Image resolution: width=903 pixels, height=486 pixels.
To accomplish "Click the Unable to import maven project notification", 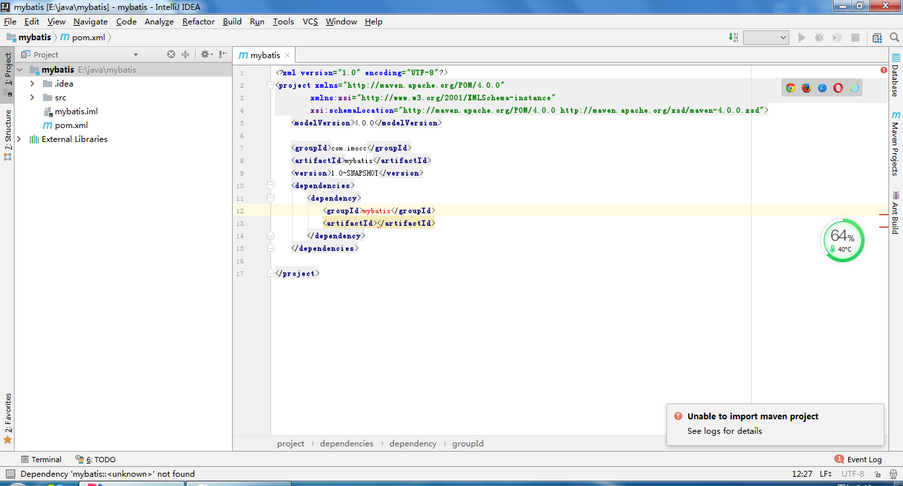I will [775, 423].
